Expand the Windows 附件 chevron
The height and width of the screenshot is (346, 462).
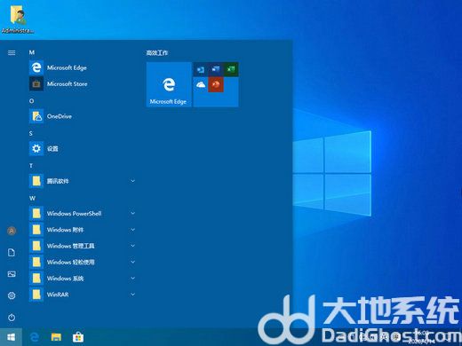click(132, 230)
